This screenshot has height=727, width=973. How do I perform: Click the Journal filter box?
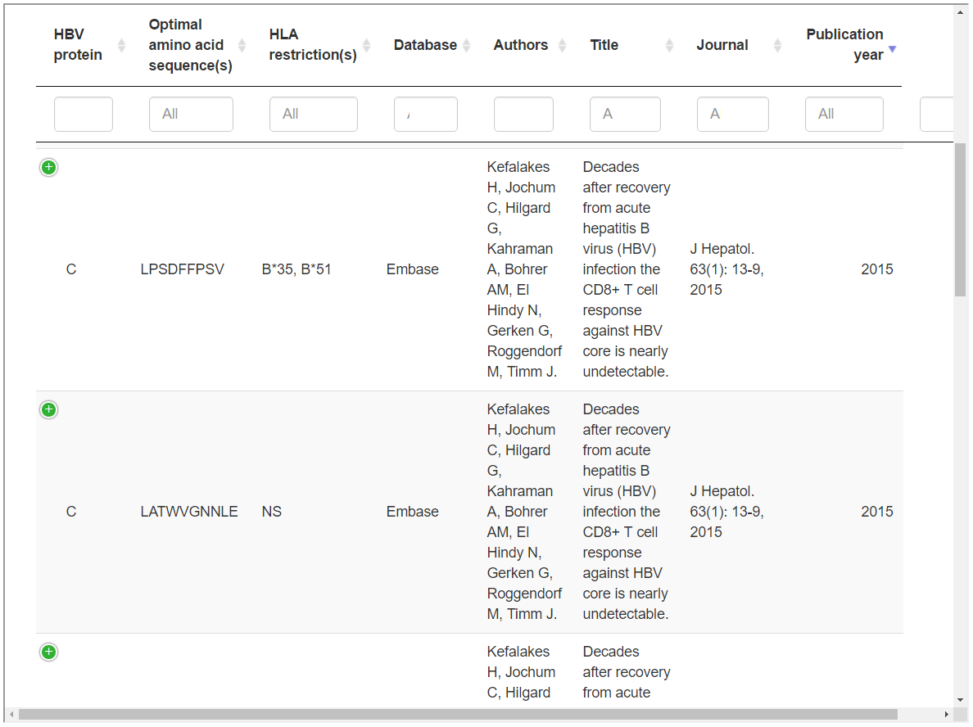[x=732, y=114]
